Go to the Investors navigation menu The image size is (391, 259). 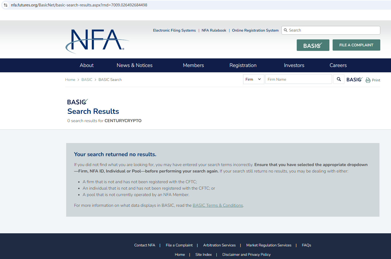point(294,65)
